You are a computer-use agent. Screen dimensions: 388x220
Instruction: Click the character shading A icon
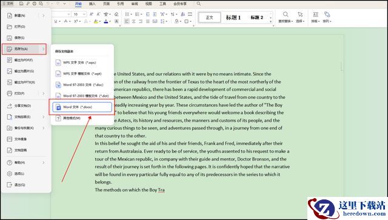coord(116,22)
